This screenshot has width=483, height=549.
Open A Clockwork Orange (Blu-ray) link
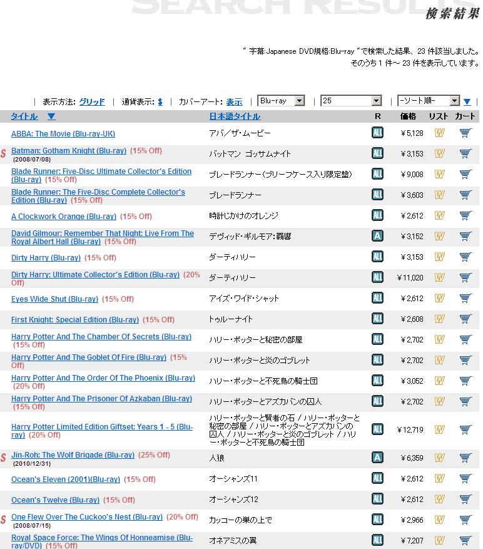[64, 217]
